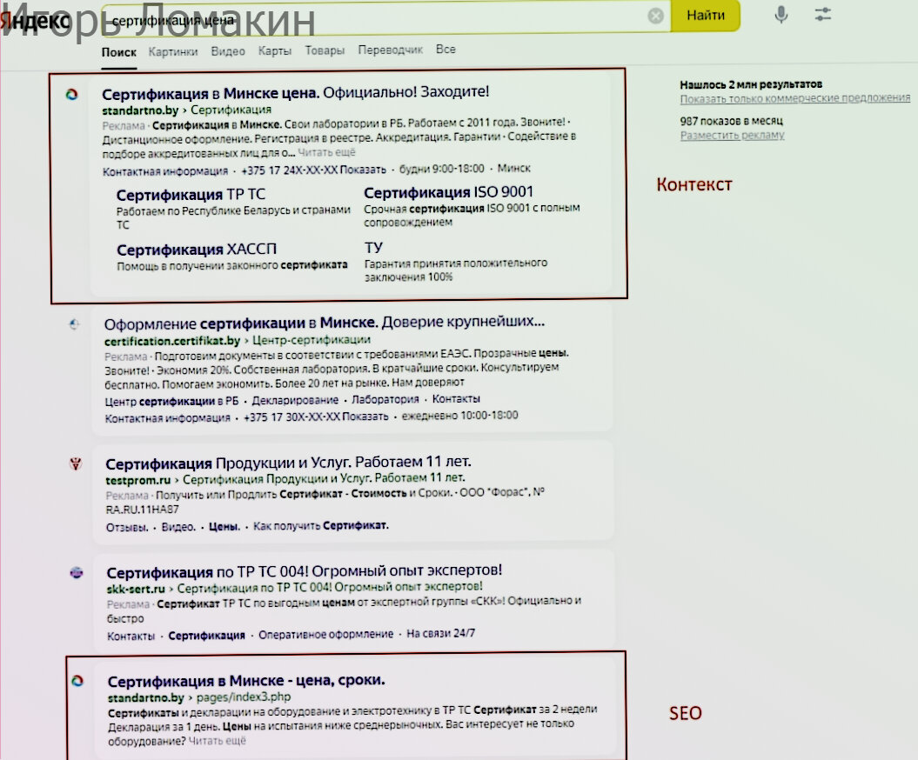The width and height of the screenshot is (918, 760).
Task: Clear the search query with the X icon
Action: [x=656, y=16]
